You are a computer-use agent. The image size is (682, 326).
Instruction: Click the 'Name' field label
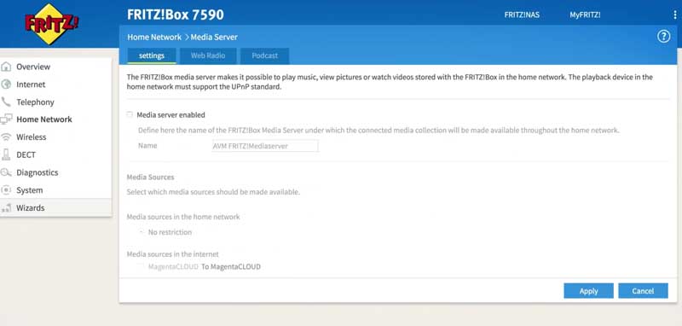point(147,145)
